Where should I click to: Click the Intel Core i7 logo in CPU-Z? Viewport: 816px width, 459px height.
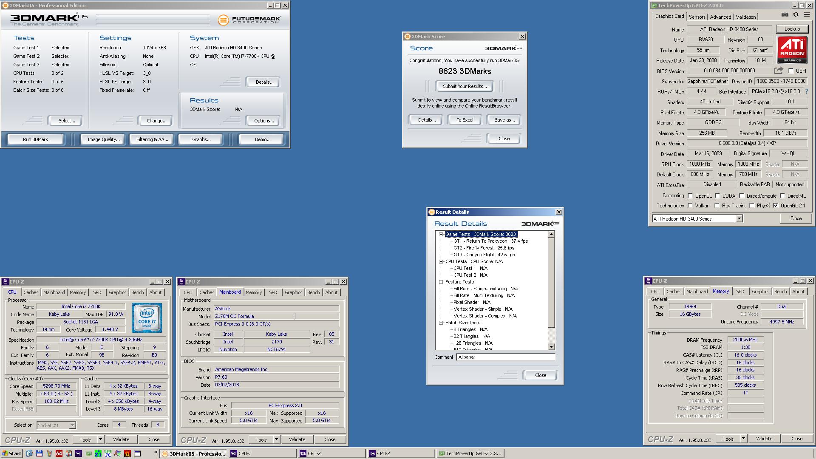[147, 318]
